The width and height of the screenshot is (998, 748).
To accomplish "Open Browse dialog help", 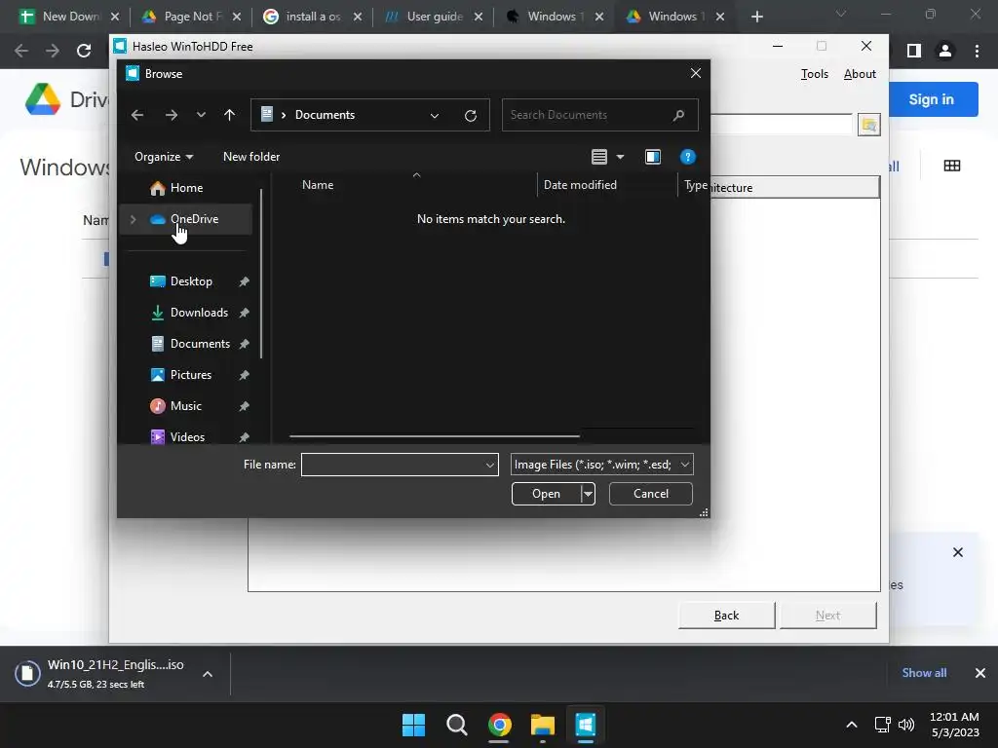I will click(687, 157).
